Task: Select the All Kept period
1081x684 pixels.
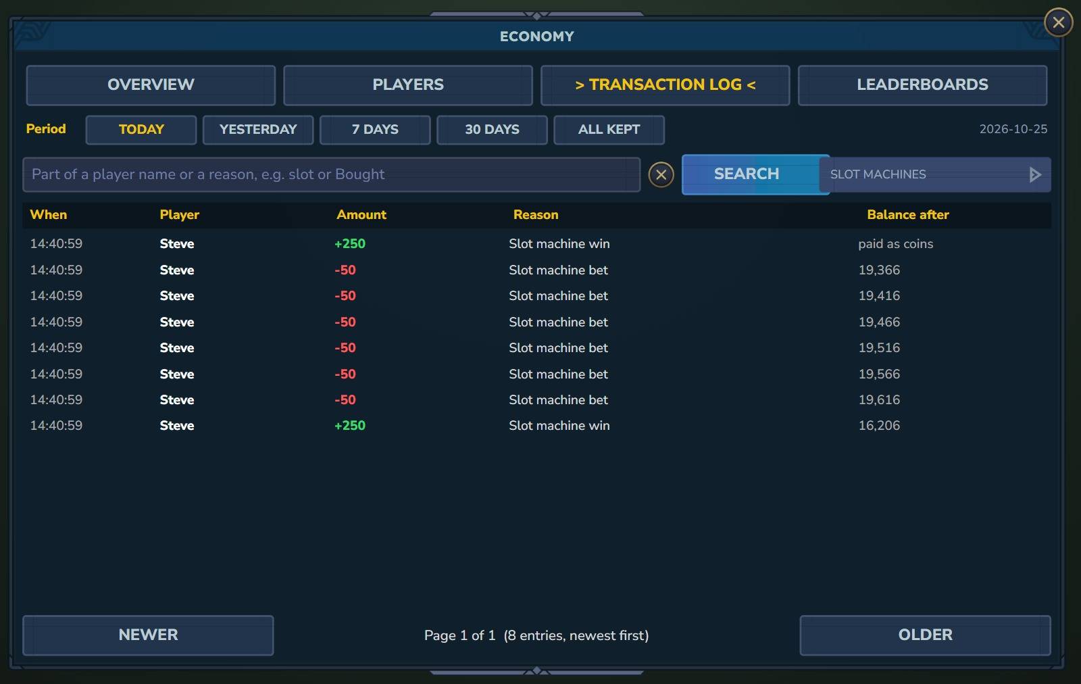Action: 609,130
